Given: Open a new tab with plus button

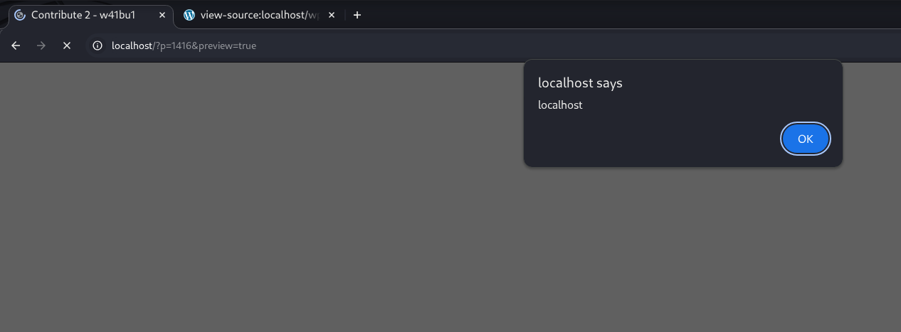Looking at the screenshot, I should (357, 15).
